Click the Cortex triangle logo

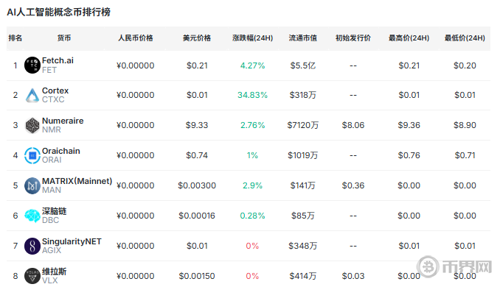[32, 95]
